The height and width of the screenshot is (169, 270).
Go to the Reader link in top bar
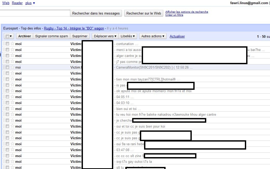coord(17,3)
